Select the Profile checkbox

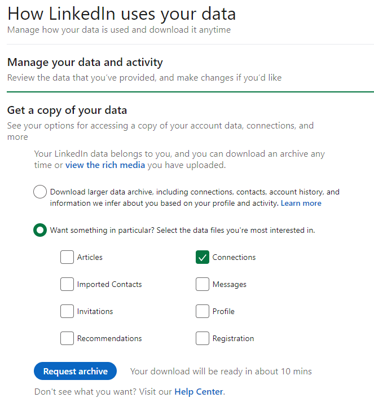(202, 311)
